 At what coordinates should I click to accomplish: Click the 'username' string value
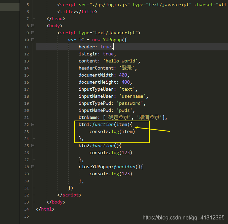(132, 96)
